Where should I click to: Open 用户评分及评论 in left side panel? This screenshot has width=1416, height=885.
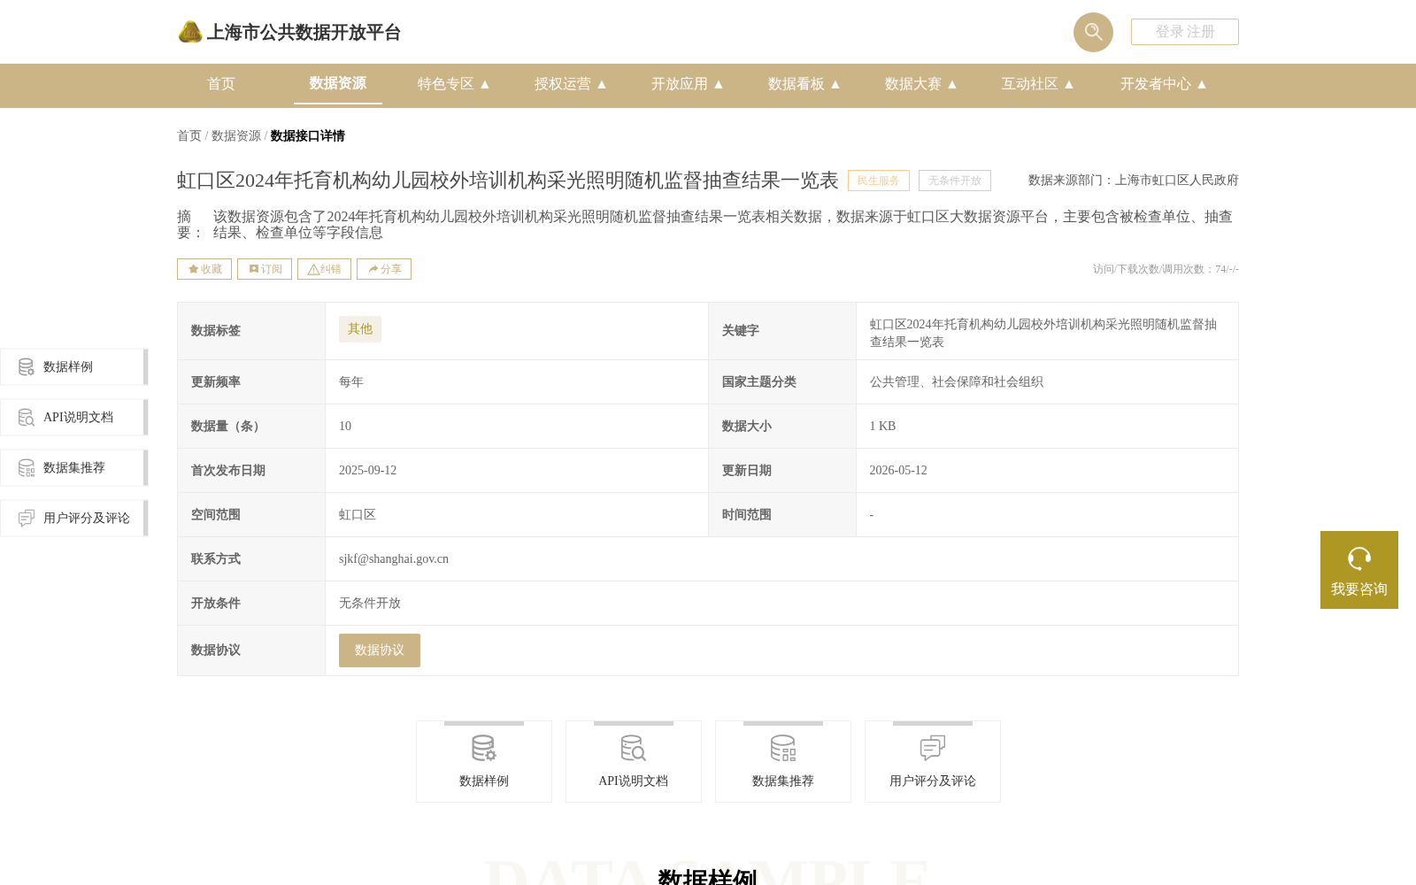74,519
